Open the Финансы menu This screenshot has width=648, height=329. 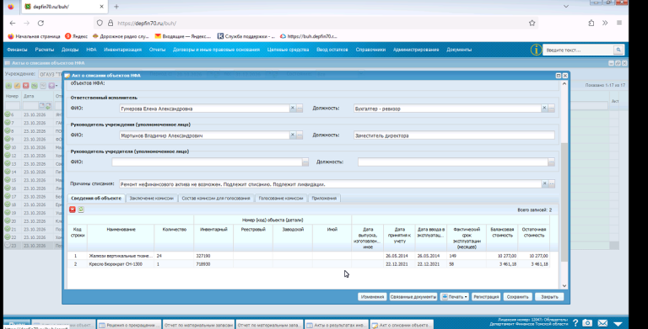click(x=17, y=50)
